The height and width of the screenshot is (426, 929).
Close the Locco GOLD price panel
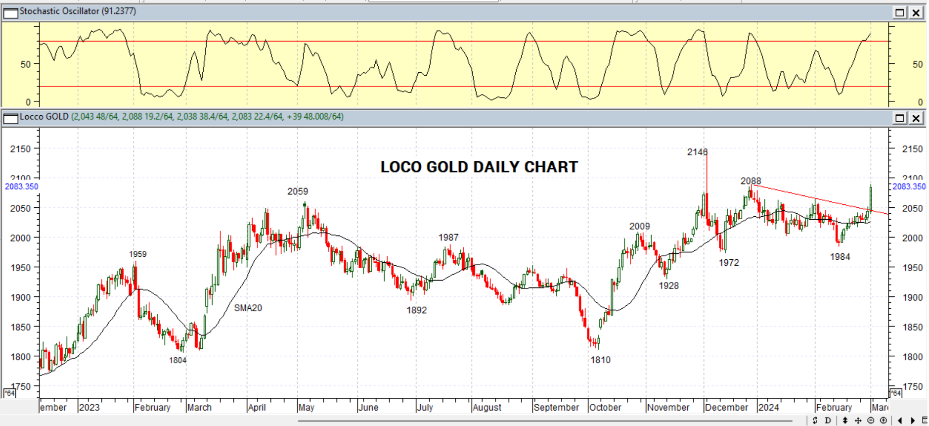coord(916,118)
